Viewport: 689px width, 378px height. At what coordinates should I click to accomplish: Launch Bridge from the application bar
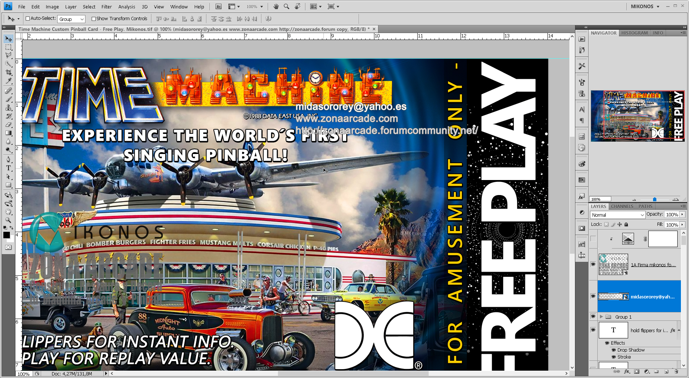click(x=219, y=7)
